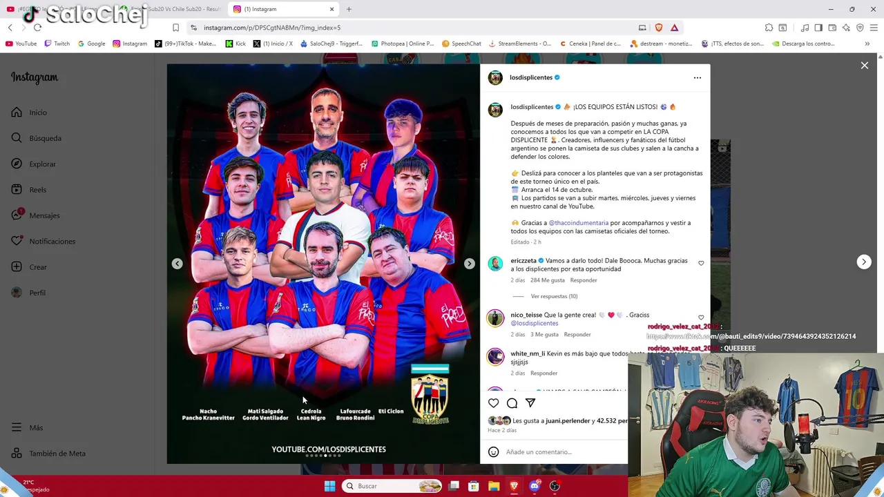Open losdisplicentes avatar in post header
Viewport: 884px width, 497px height.
(495, 77)
